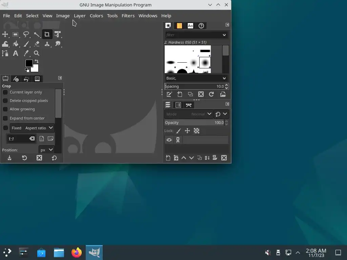Reset Crop options to default values
Viewport: 347px width, 260px height.
pos(54,158)
